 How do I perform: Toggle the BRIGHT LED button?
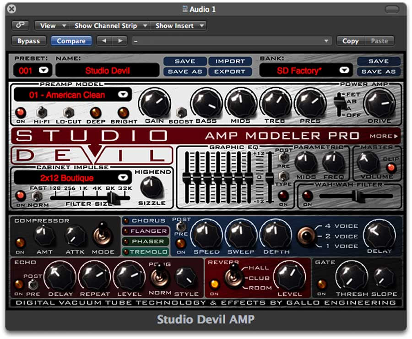click(123, 113)
